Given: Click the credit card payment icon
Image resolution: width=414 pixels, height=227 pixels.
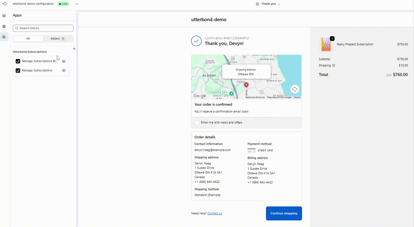Looking at the screenshot, I should (251, 150).
